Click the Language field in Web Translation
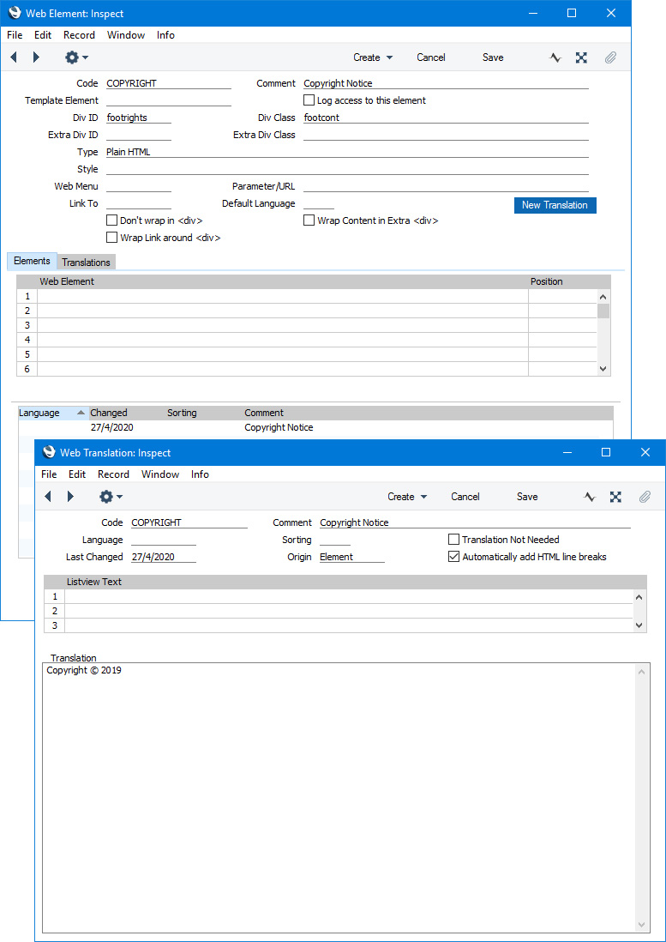This screenshot has height=942, width=666. click(x=164, y=540)
